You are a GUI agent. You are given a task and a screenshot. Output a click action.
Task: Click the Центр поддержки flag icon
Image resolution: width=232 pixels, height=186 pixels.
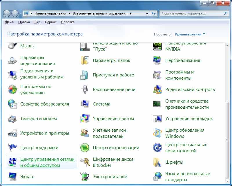tap(12, 148)
